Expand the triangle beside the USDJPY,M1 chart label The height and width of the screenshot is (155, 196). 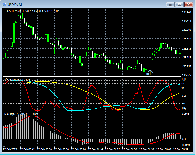5,11
